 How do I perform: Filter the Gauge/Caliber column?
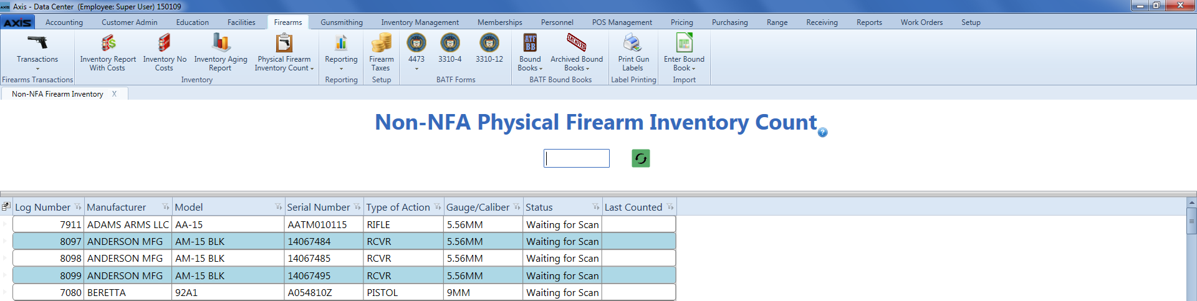pos(517,207)
